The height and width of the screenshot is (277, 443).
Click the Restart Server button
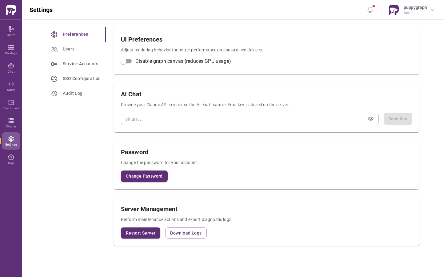point(141,233)
